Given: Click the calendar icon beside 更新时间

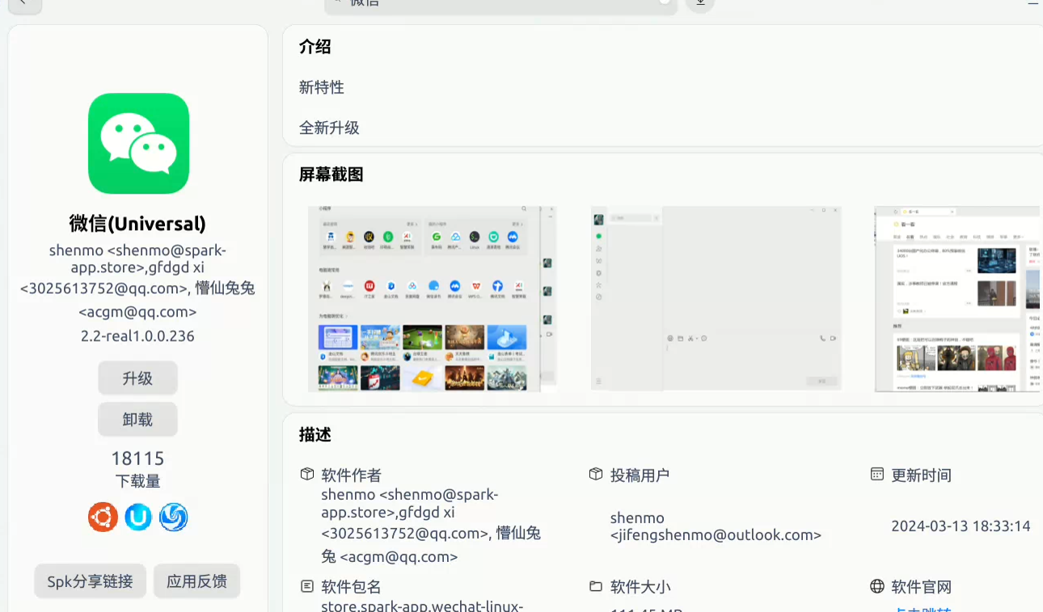Looking at the screenshot, I should click(x=877, y=474).
